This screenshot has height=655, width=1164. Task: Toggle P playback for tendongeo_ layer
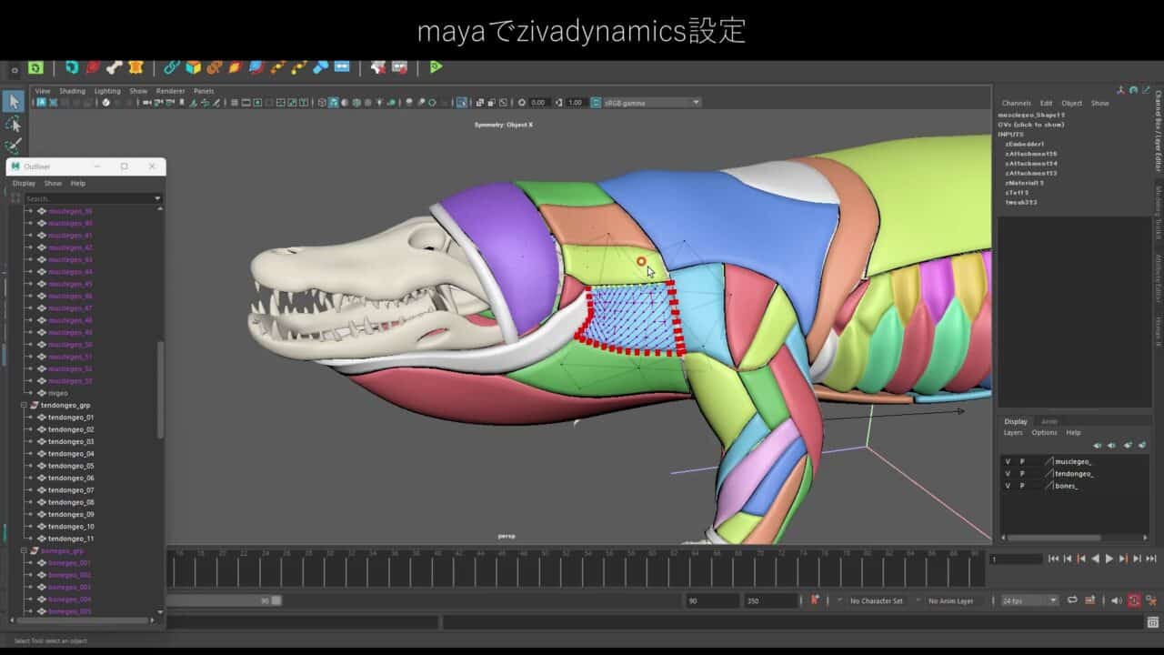click(x=1021, y=473)
